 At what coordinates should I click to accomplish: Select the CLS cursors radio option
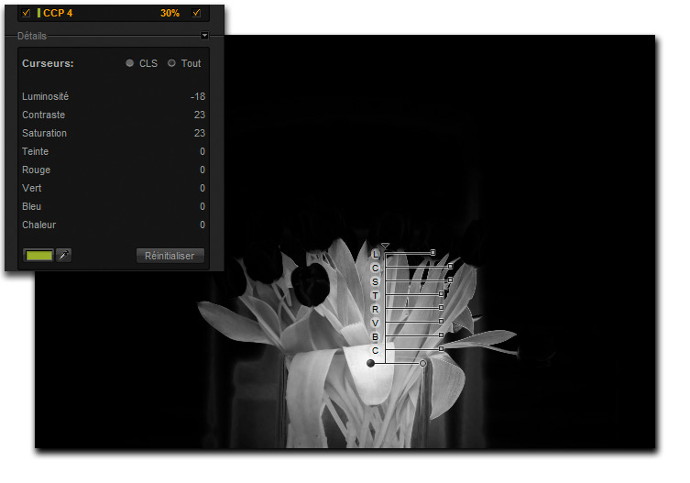(x=129, y=63)
